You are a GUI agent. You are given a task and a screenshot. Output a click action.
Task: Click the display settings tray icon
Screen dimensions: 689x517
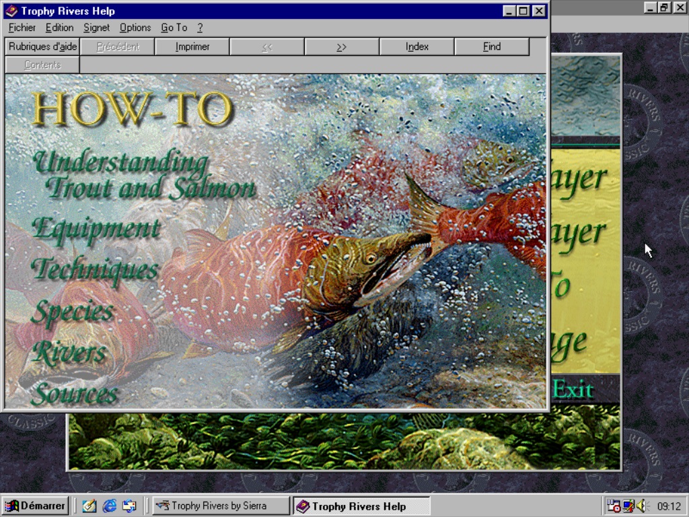(628, 506)
